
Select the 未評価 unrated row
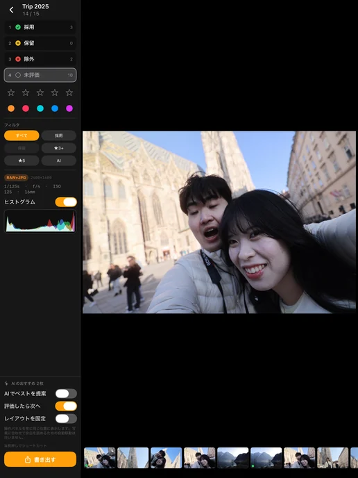click(x=40, y=75)
